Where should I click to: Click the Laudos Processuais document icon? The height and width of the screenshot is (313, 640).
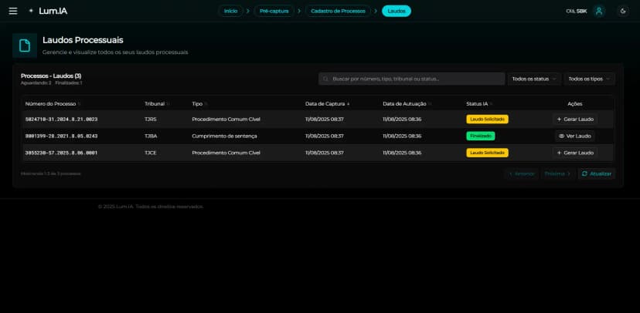pos(25,45)
